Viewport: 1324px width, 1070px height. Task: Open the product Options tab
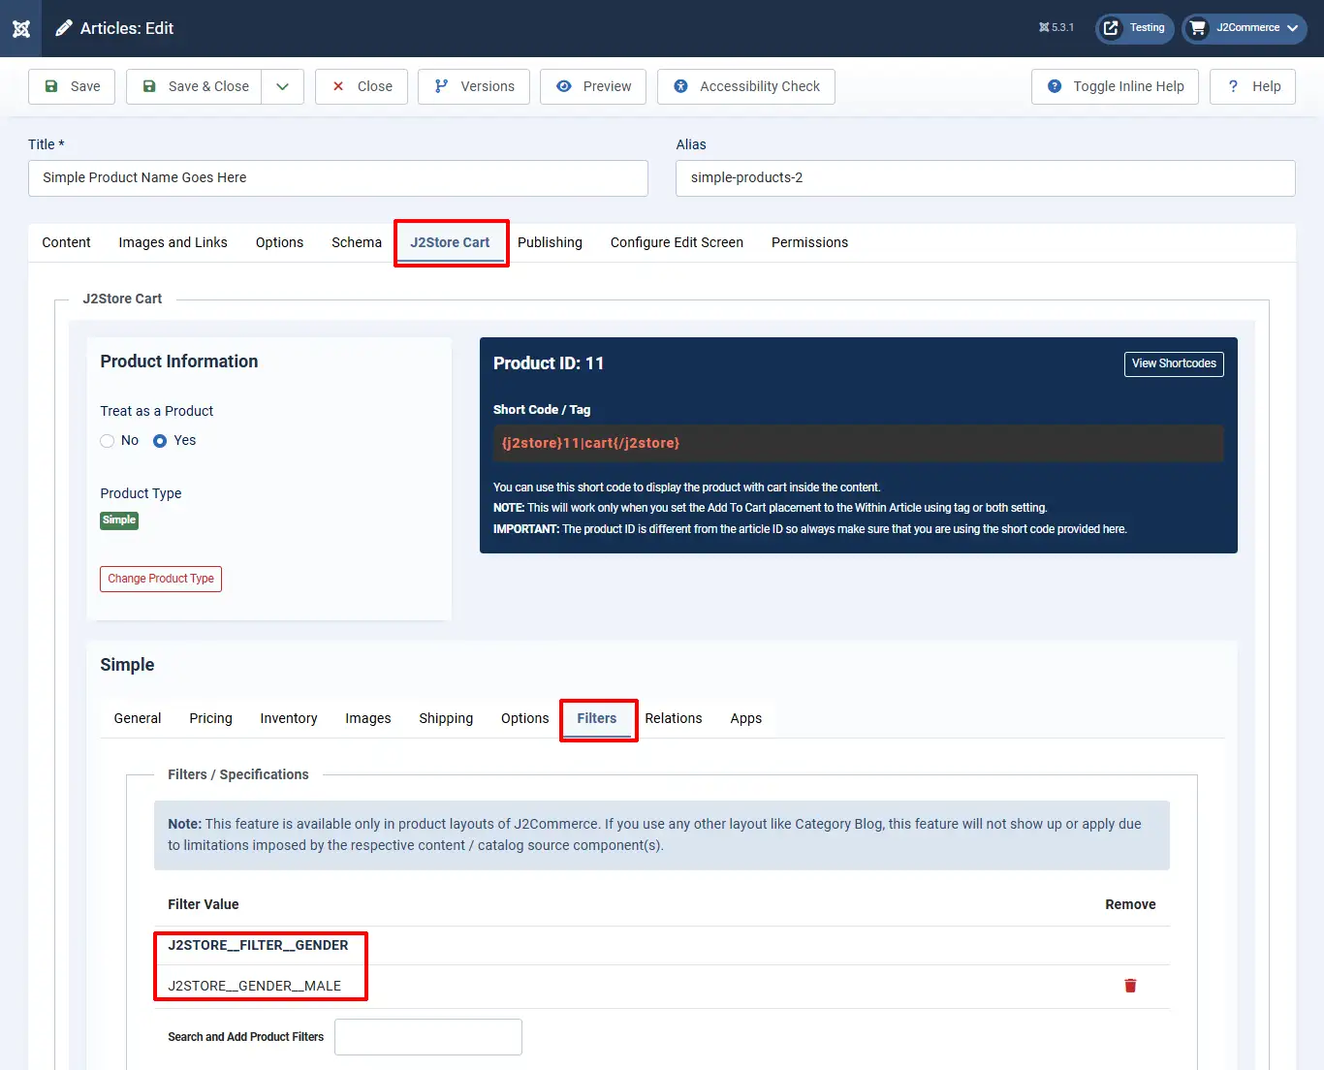(x=524, y=718)
